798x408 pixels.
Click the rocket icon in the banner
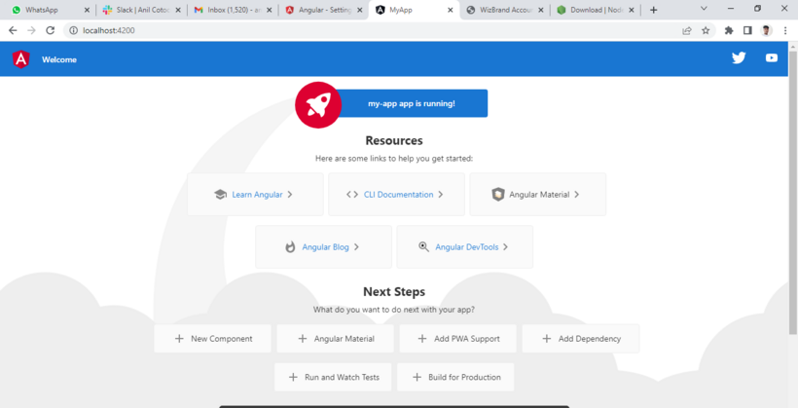318,104
